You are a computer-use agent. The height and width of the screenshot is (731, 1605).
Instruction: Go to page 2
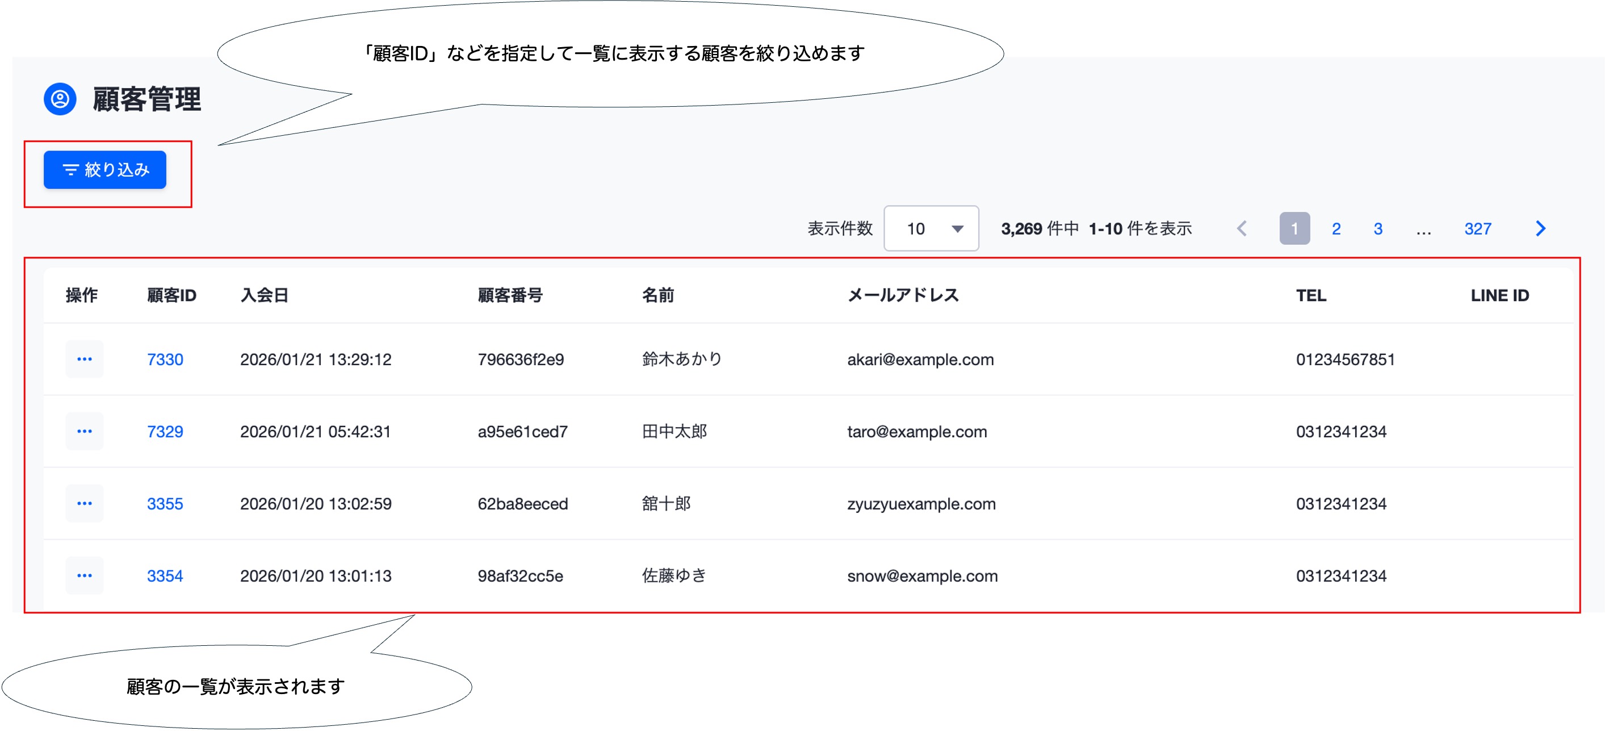pos(1336,229)
